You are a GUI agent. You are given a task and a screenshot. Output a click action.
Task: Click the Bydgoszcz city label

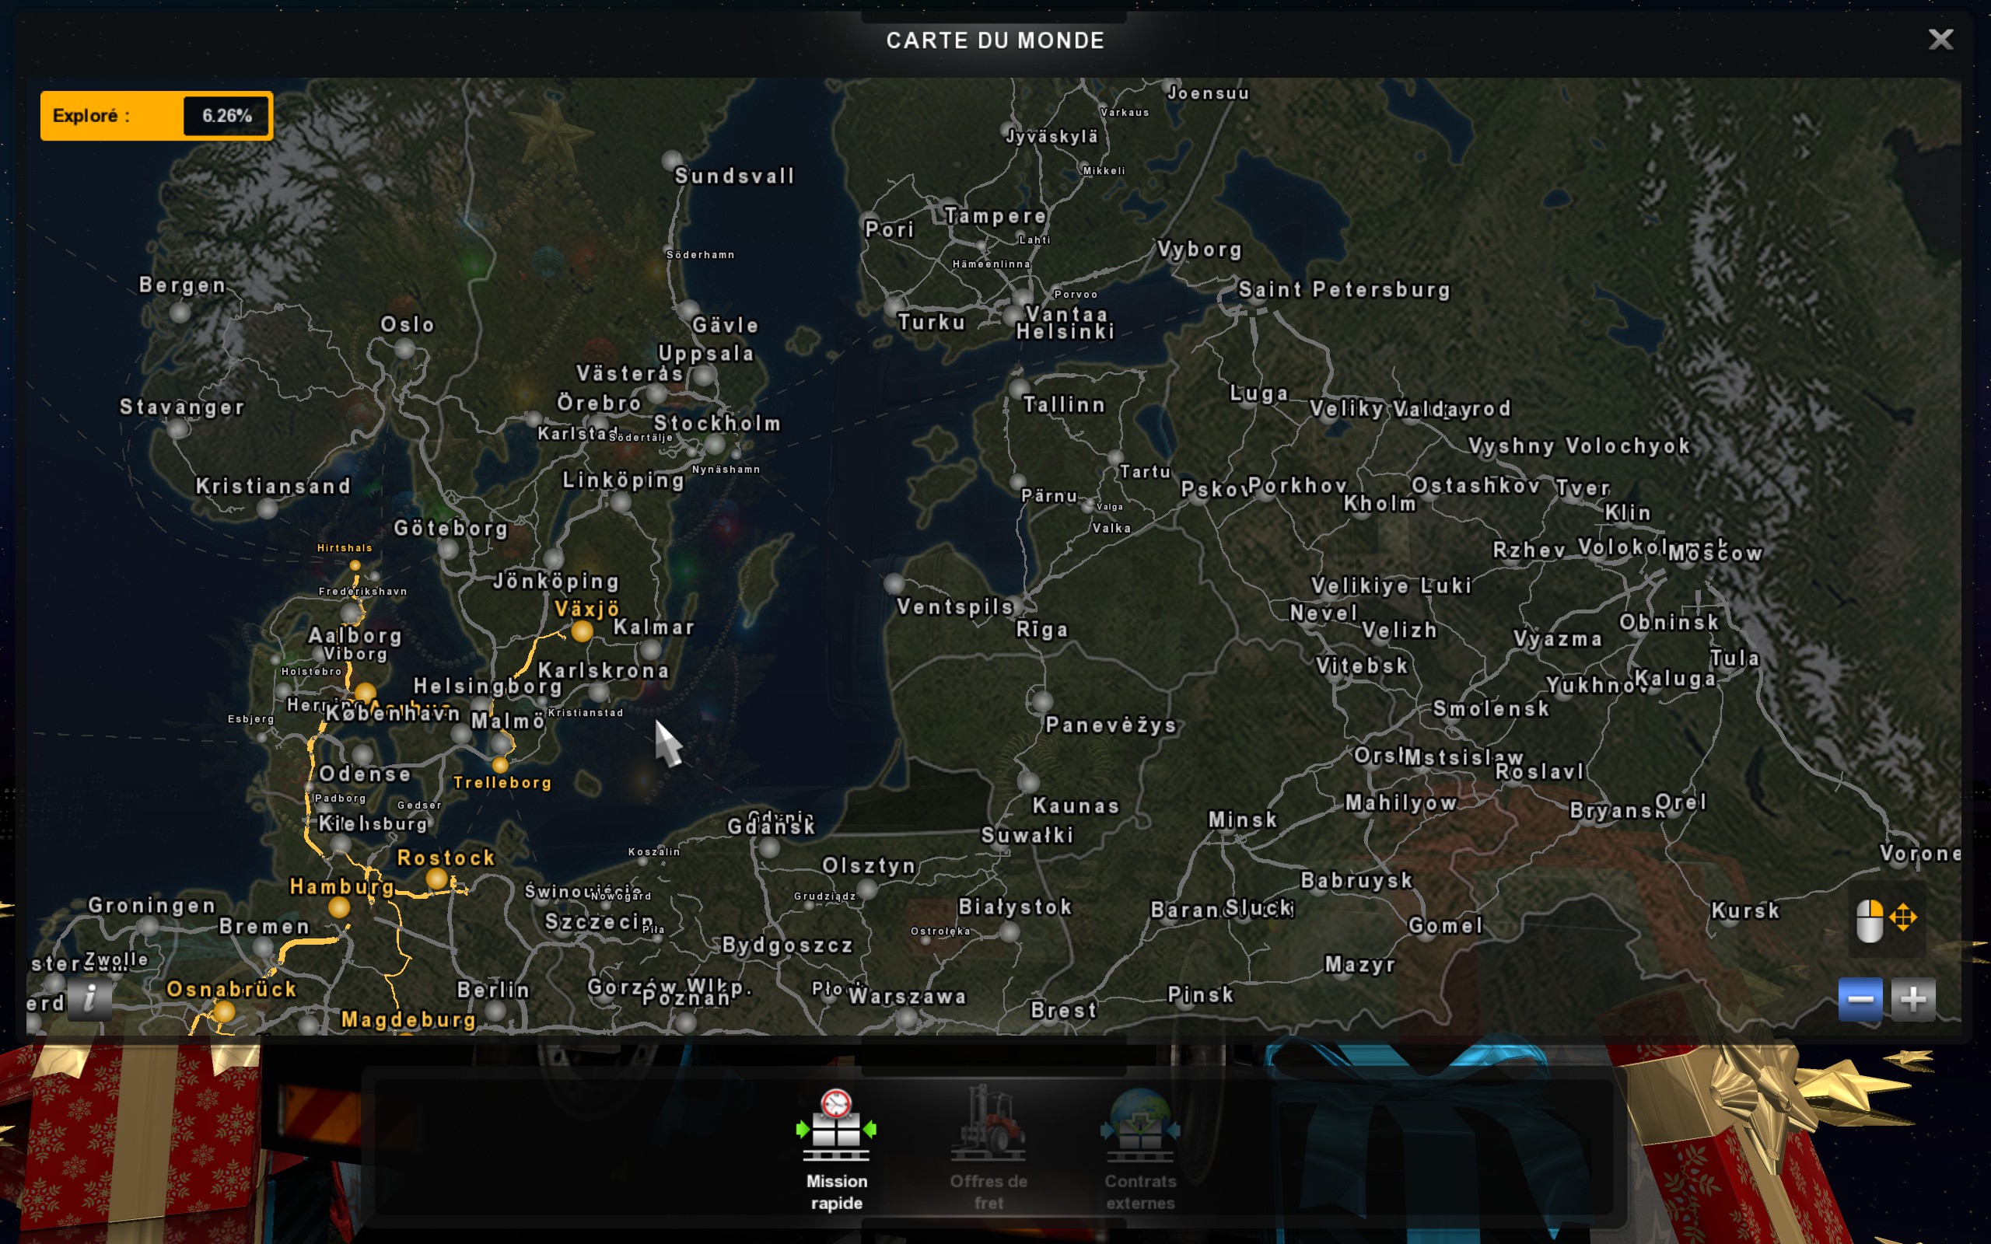[x=787, y=945]
